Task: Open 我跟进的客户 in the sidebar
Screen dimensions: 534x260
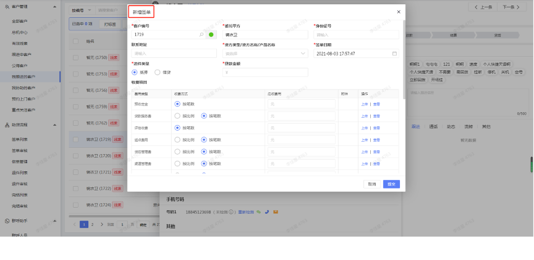Action: point(23,77)
